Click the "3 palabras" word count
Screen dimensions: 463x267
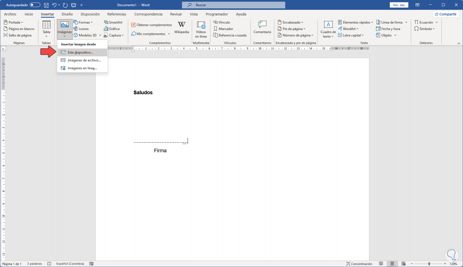[35, 264]
